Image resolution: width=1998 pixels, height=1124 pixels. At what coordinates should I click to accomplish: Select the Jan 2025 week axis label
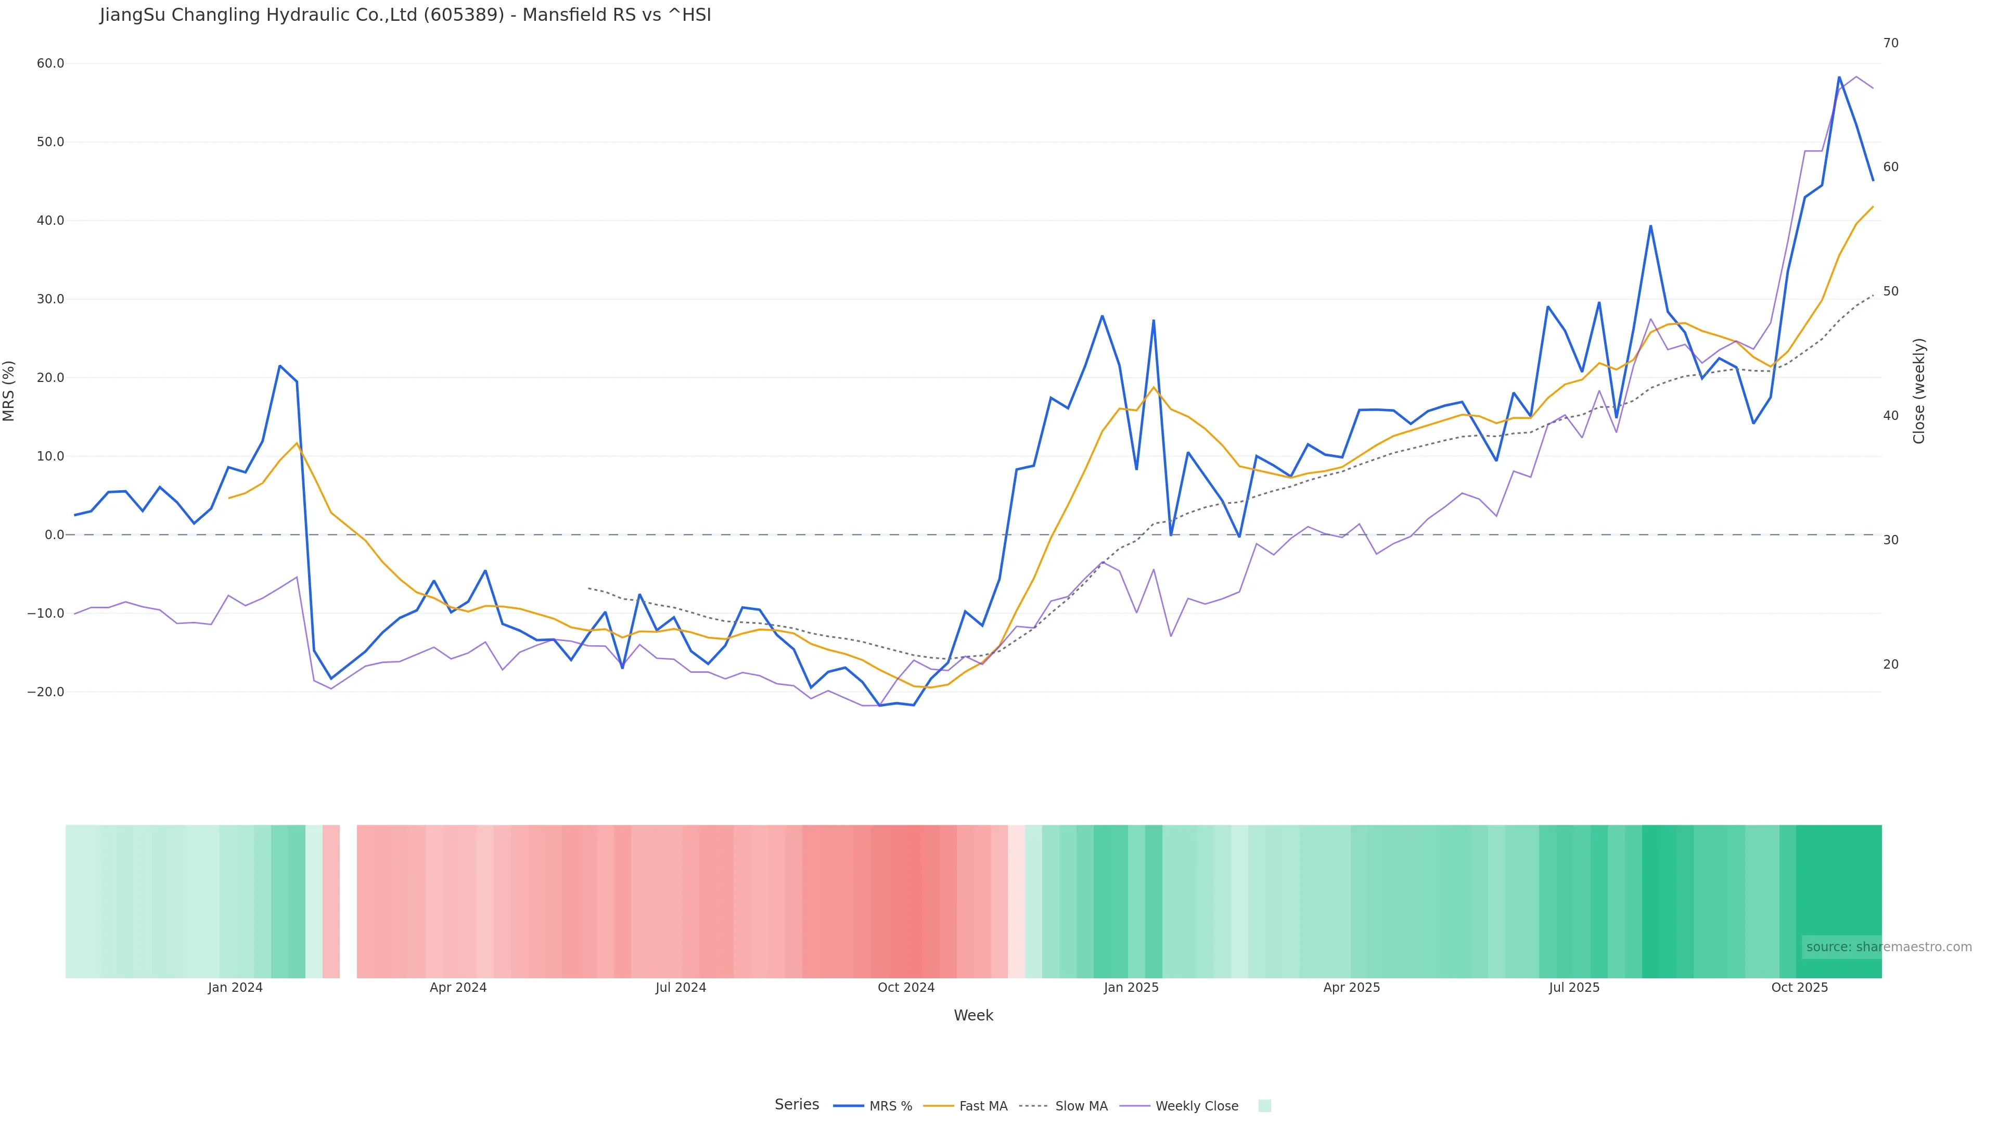pos(1131,988)
